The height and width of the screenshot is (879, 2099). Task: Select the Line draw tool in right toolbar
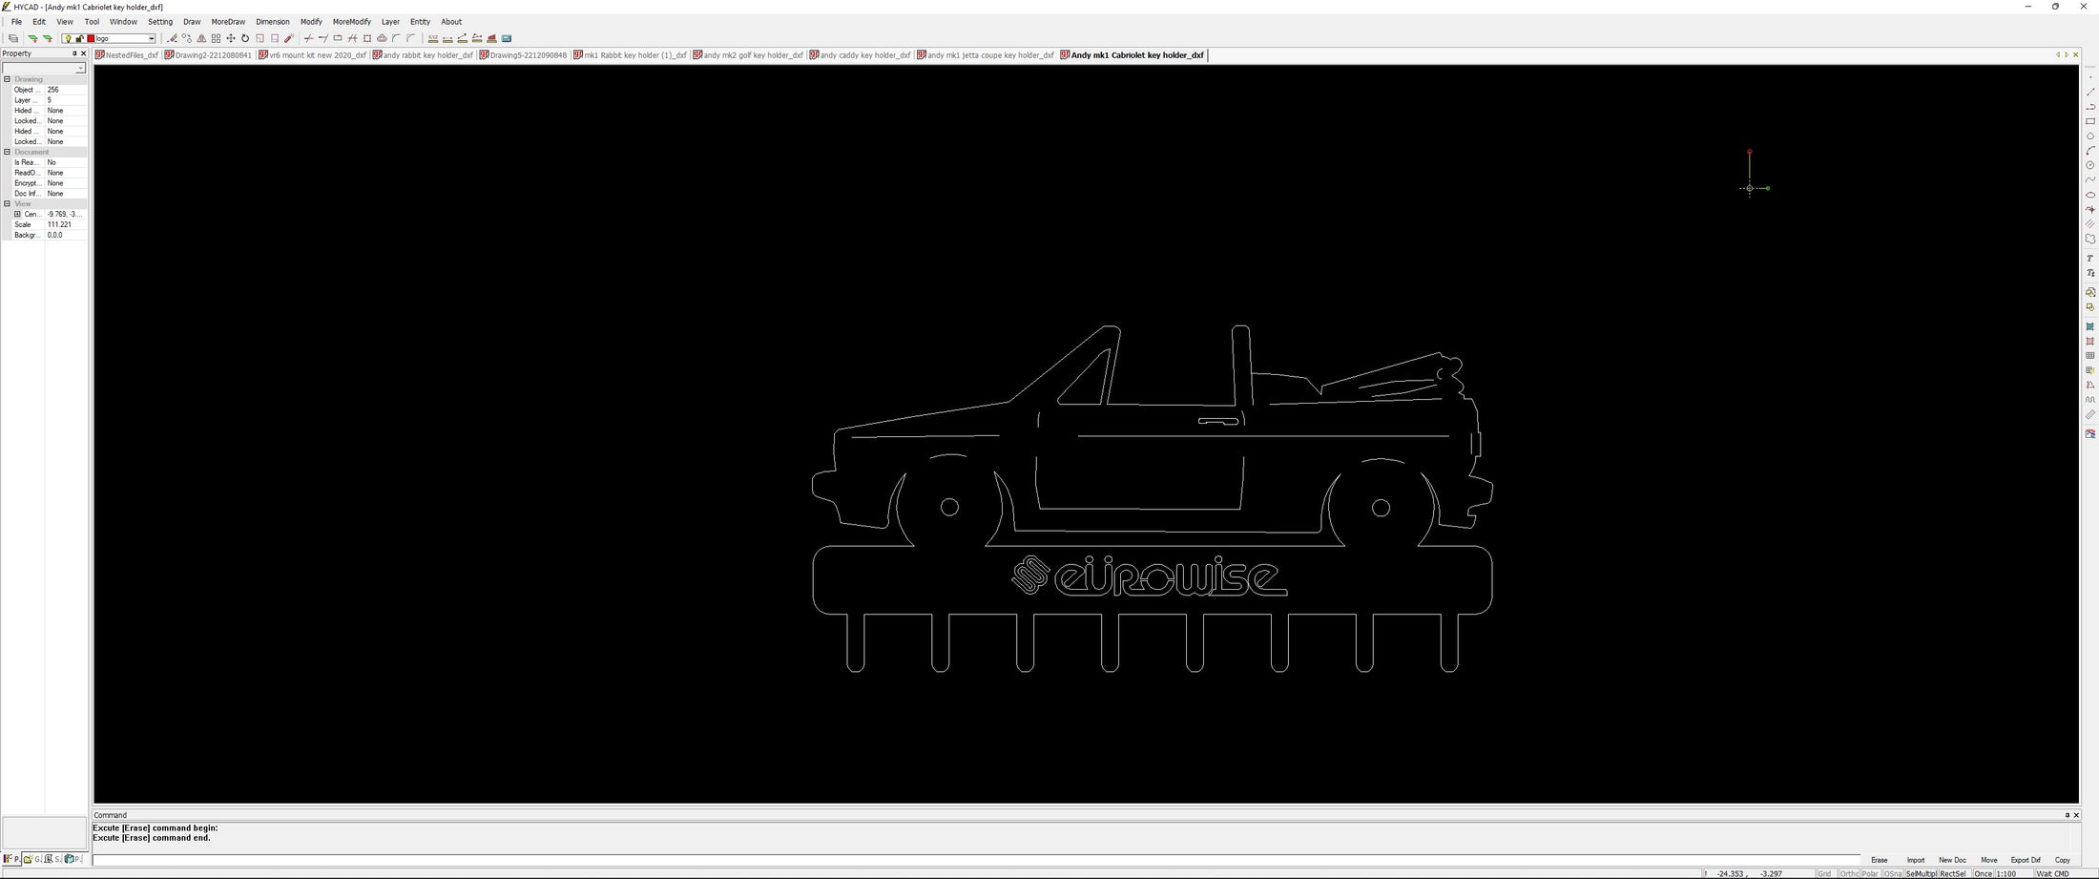point(2089,93)
